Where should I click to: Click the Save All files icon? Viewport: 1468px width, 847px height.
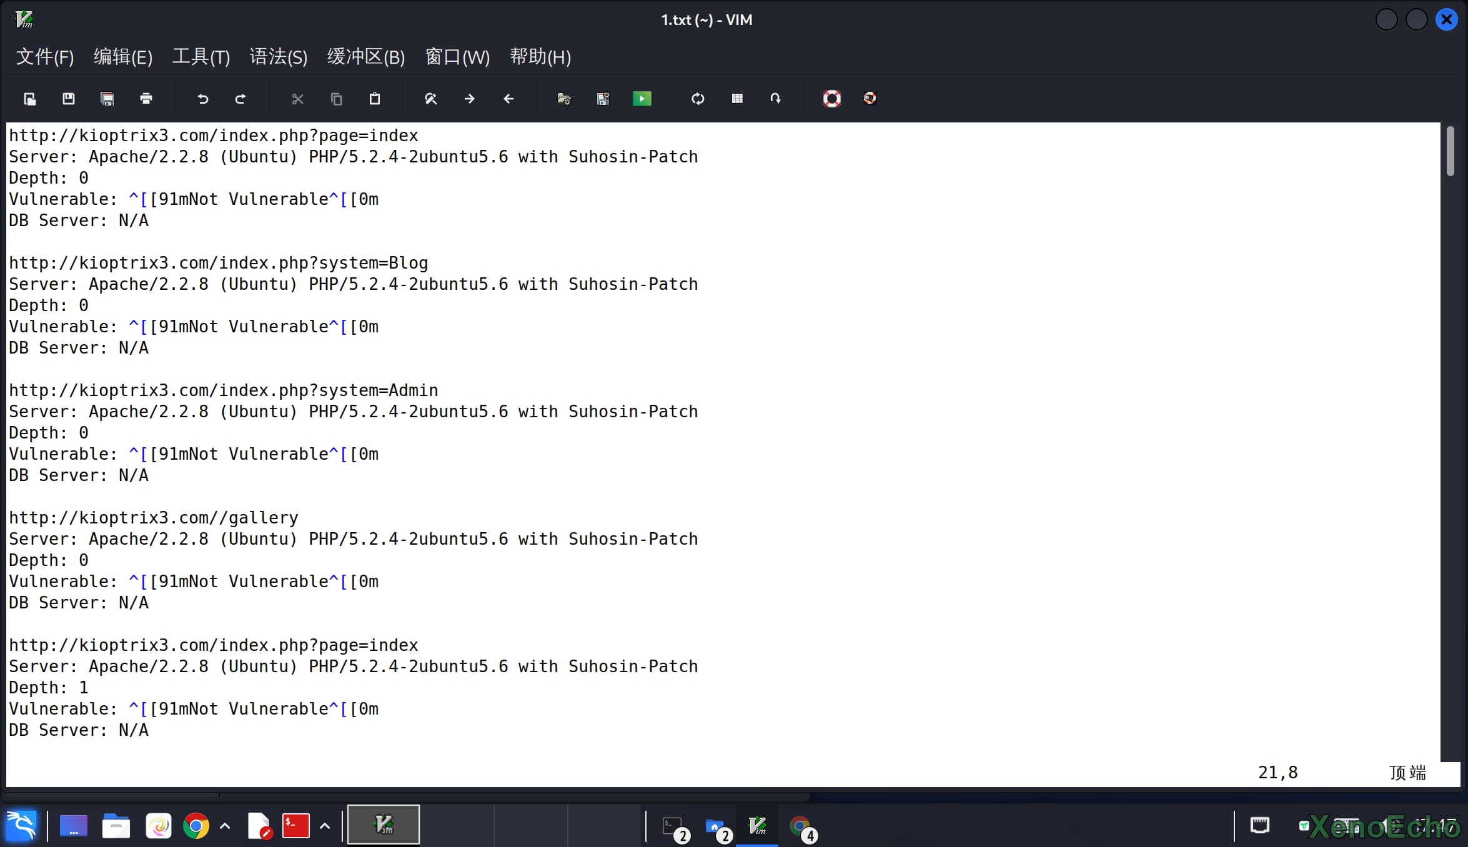pos(107,99)
